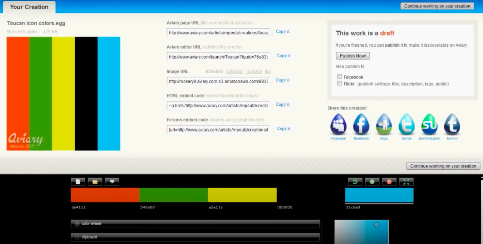This screenshot has height=244, width=483.
Task: Copy the Aviary page URL
Action: pos(283,31)
